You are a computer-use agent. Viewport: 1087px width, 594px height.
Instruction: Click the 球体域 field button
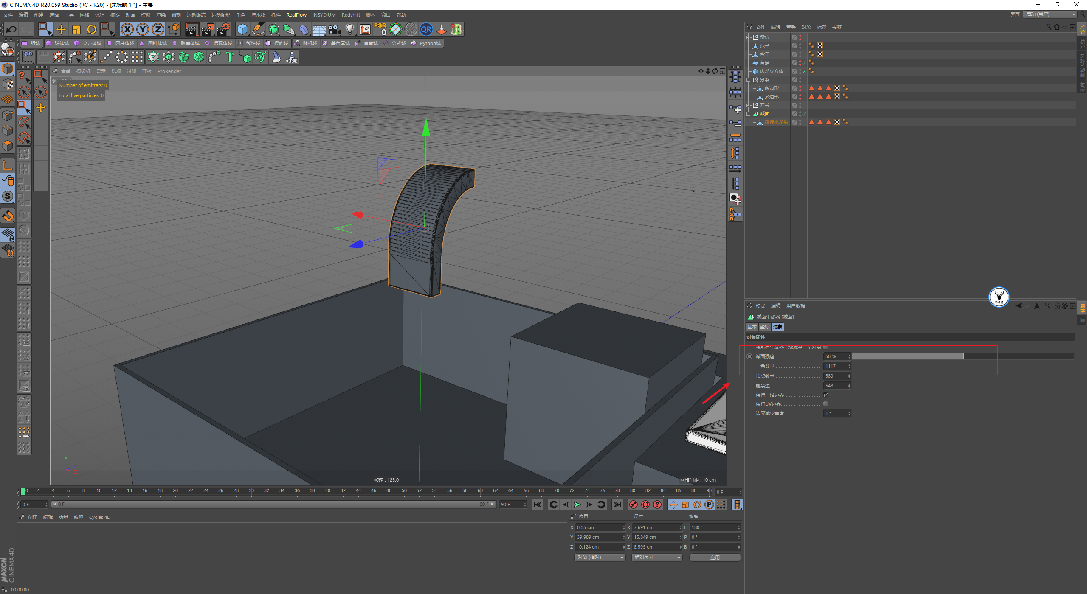(x=58, y=43)
